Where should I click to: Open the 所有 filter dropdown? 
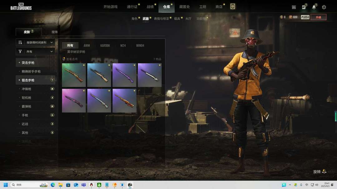pos(36,51)
